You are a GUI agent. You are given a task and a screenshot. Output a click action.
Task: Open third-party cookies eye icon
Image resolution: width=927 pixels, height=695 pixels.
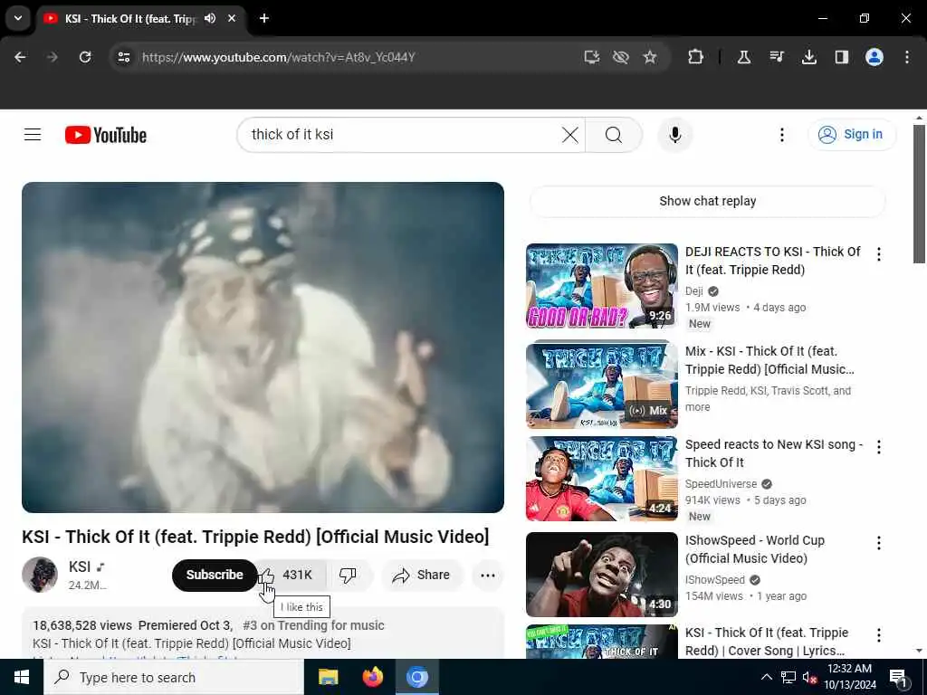tap(621, 57)
